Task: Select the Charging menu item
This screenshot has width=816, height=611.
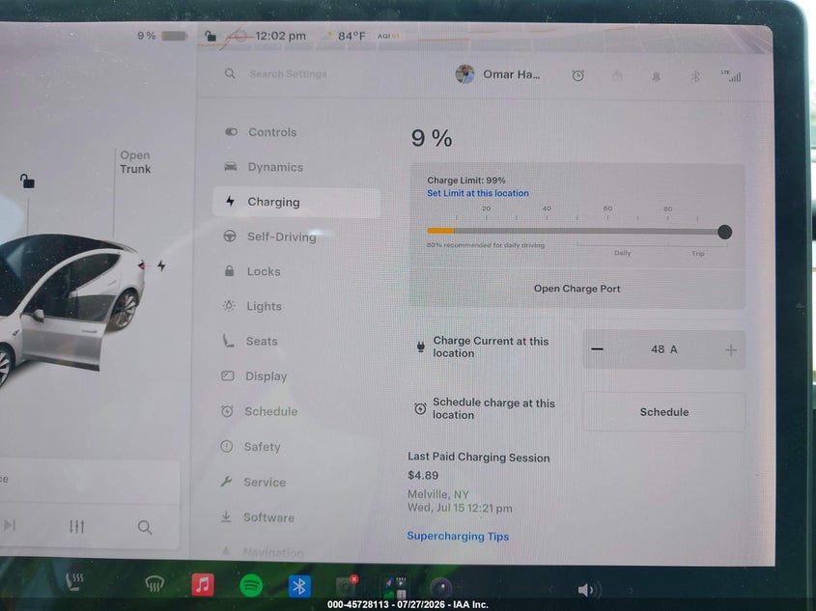Action: pyautogui.click(x=296, y=203)
